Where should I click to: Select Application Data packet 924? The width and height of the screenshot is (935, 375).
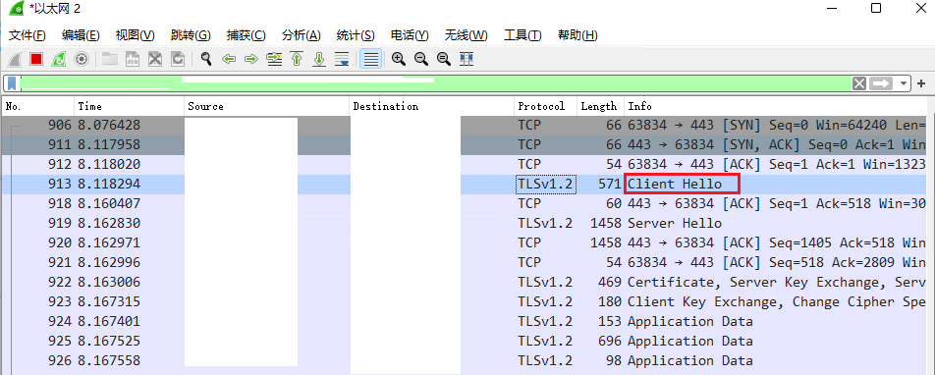click(465, 322)
